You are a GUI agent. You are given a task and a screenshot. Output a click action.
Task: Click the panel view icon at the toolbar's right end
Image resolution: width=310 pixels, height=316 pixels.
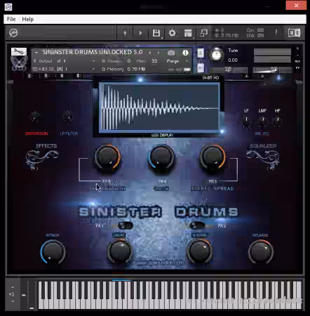point(294,32)
